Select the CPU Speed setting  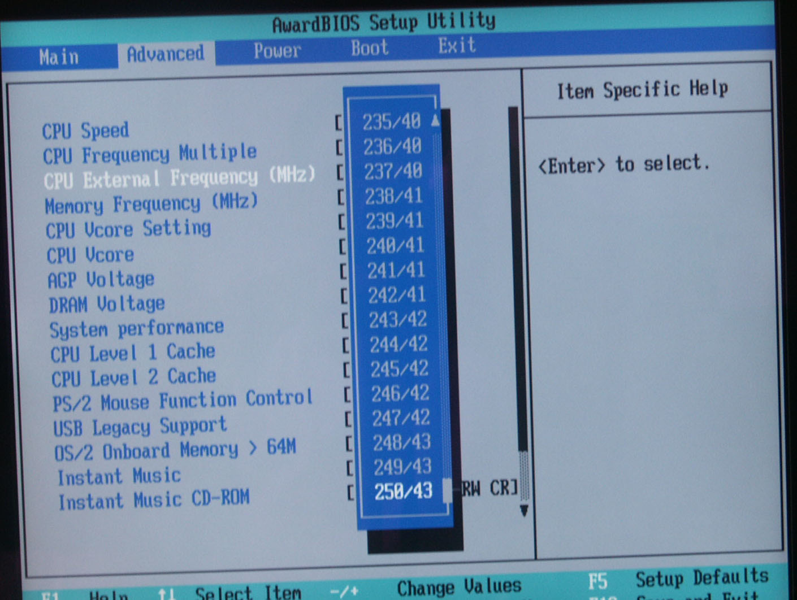tap(85, 131)
